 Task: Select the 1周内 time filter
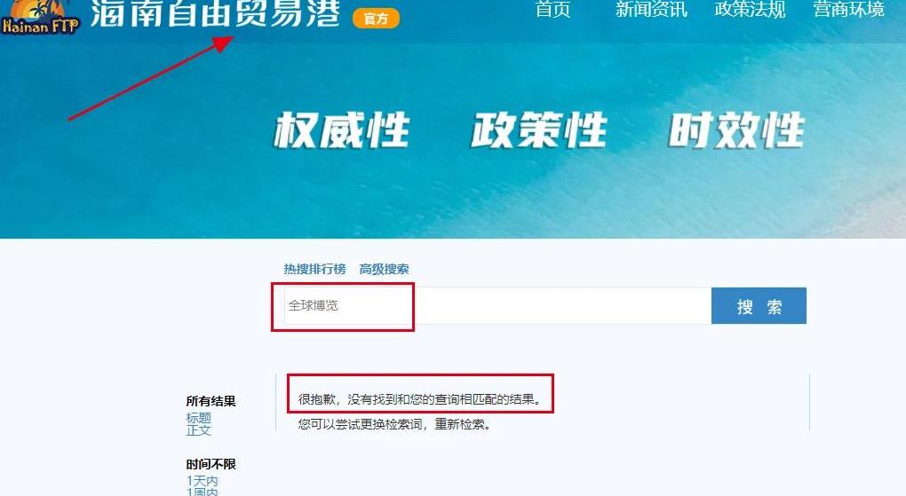203,492
